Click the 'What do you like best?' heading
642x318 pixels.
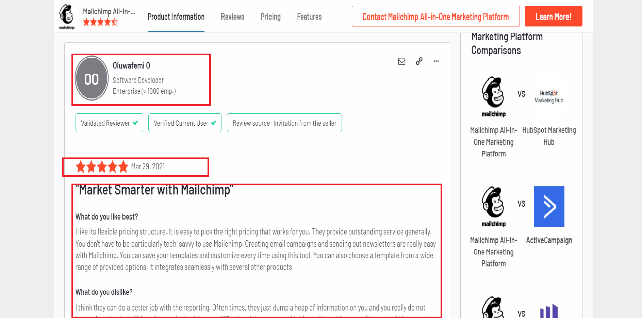(x=106, y=217)
